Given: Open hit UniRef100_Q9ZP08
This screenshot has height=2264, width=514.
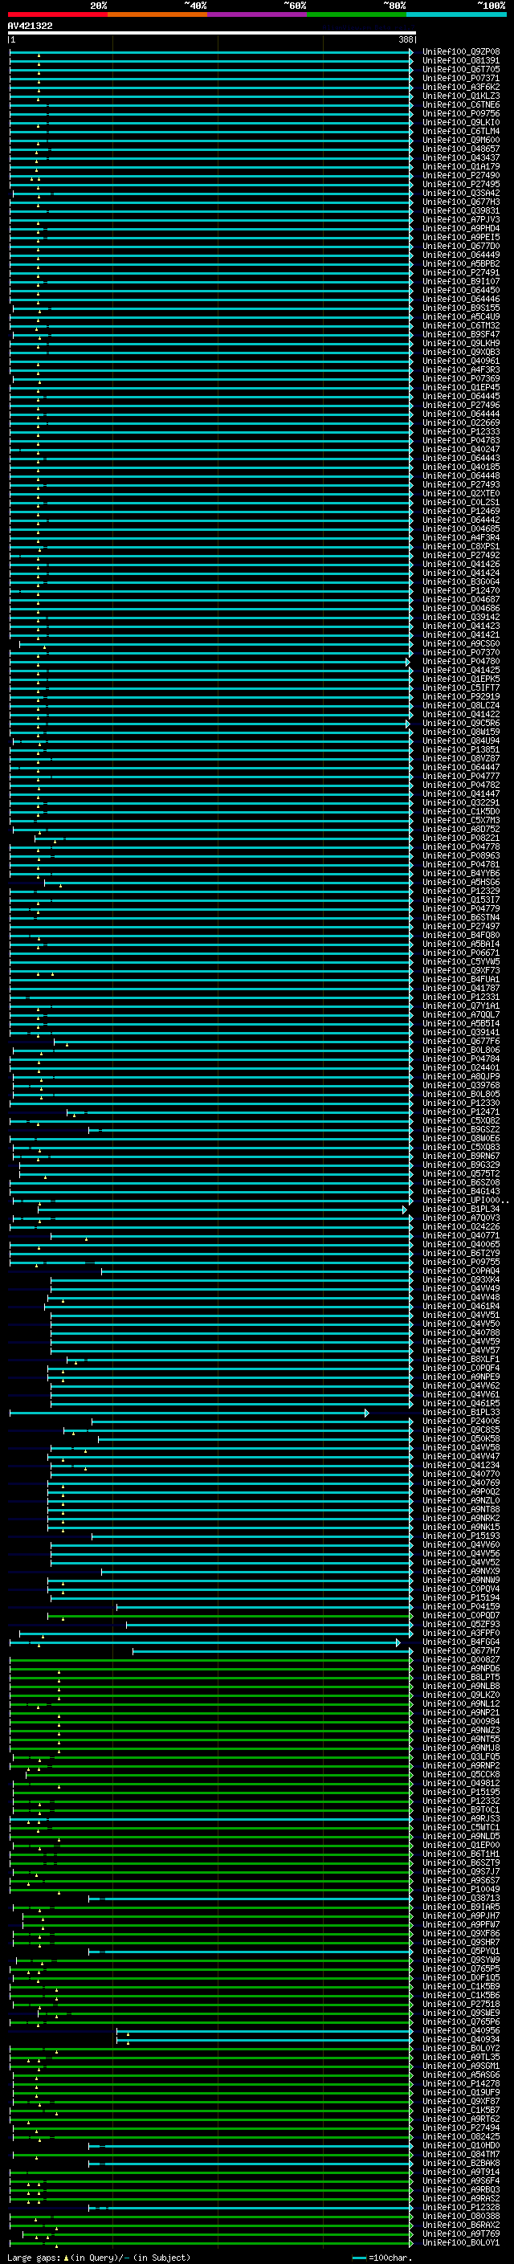Looking at the screenshot, I should point(460,52).
